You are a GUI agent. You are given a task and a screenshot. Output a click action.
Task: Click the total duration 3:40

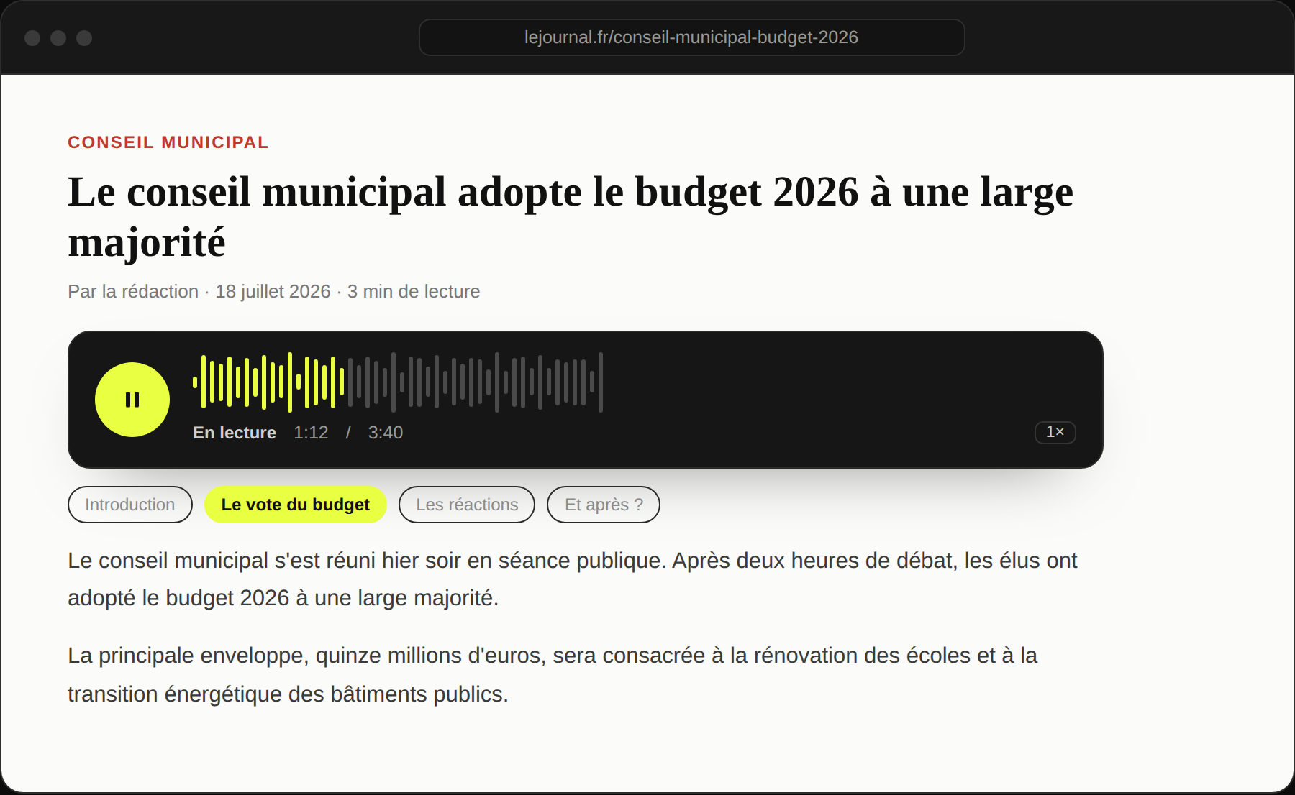coord(386,433)
